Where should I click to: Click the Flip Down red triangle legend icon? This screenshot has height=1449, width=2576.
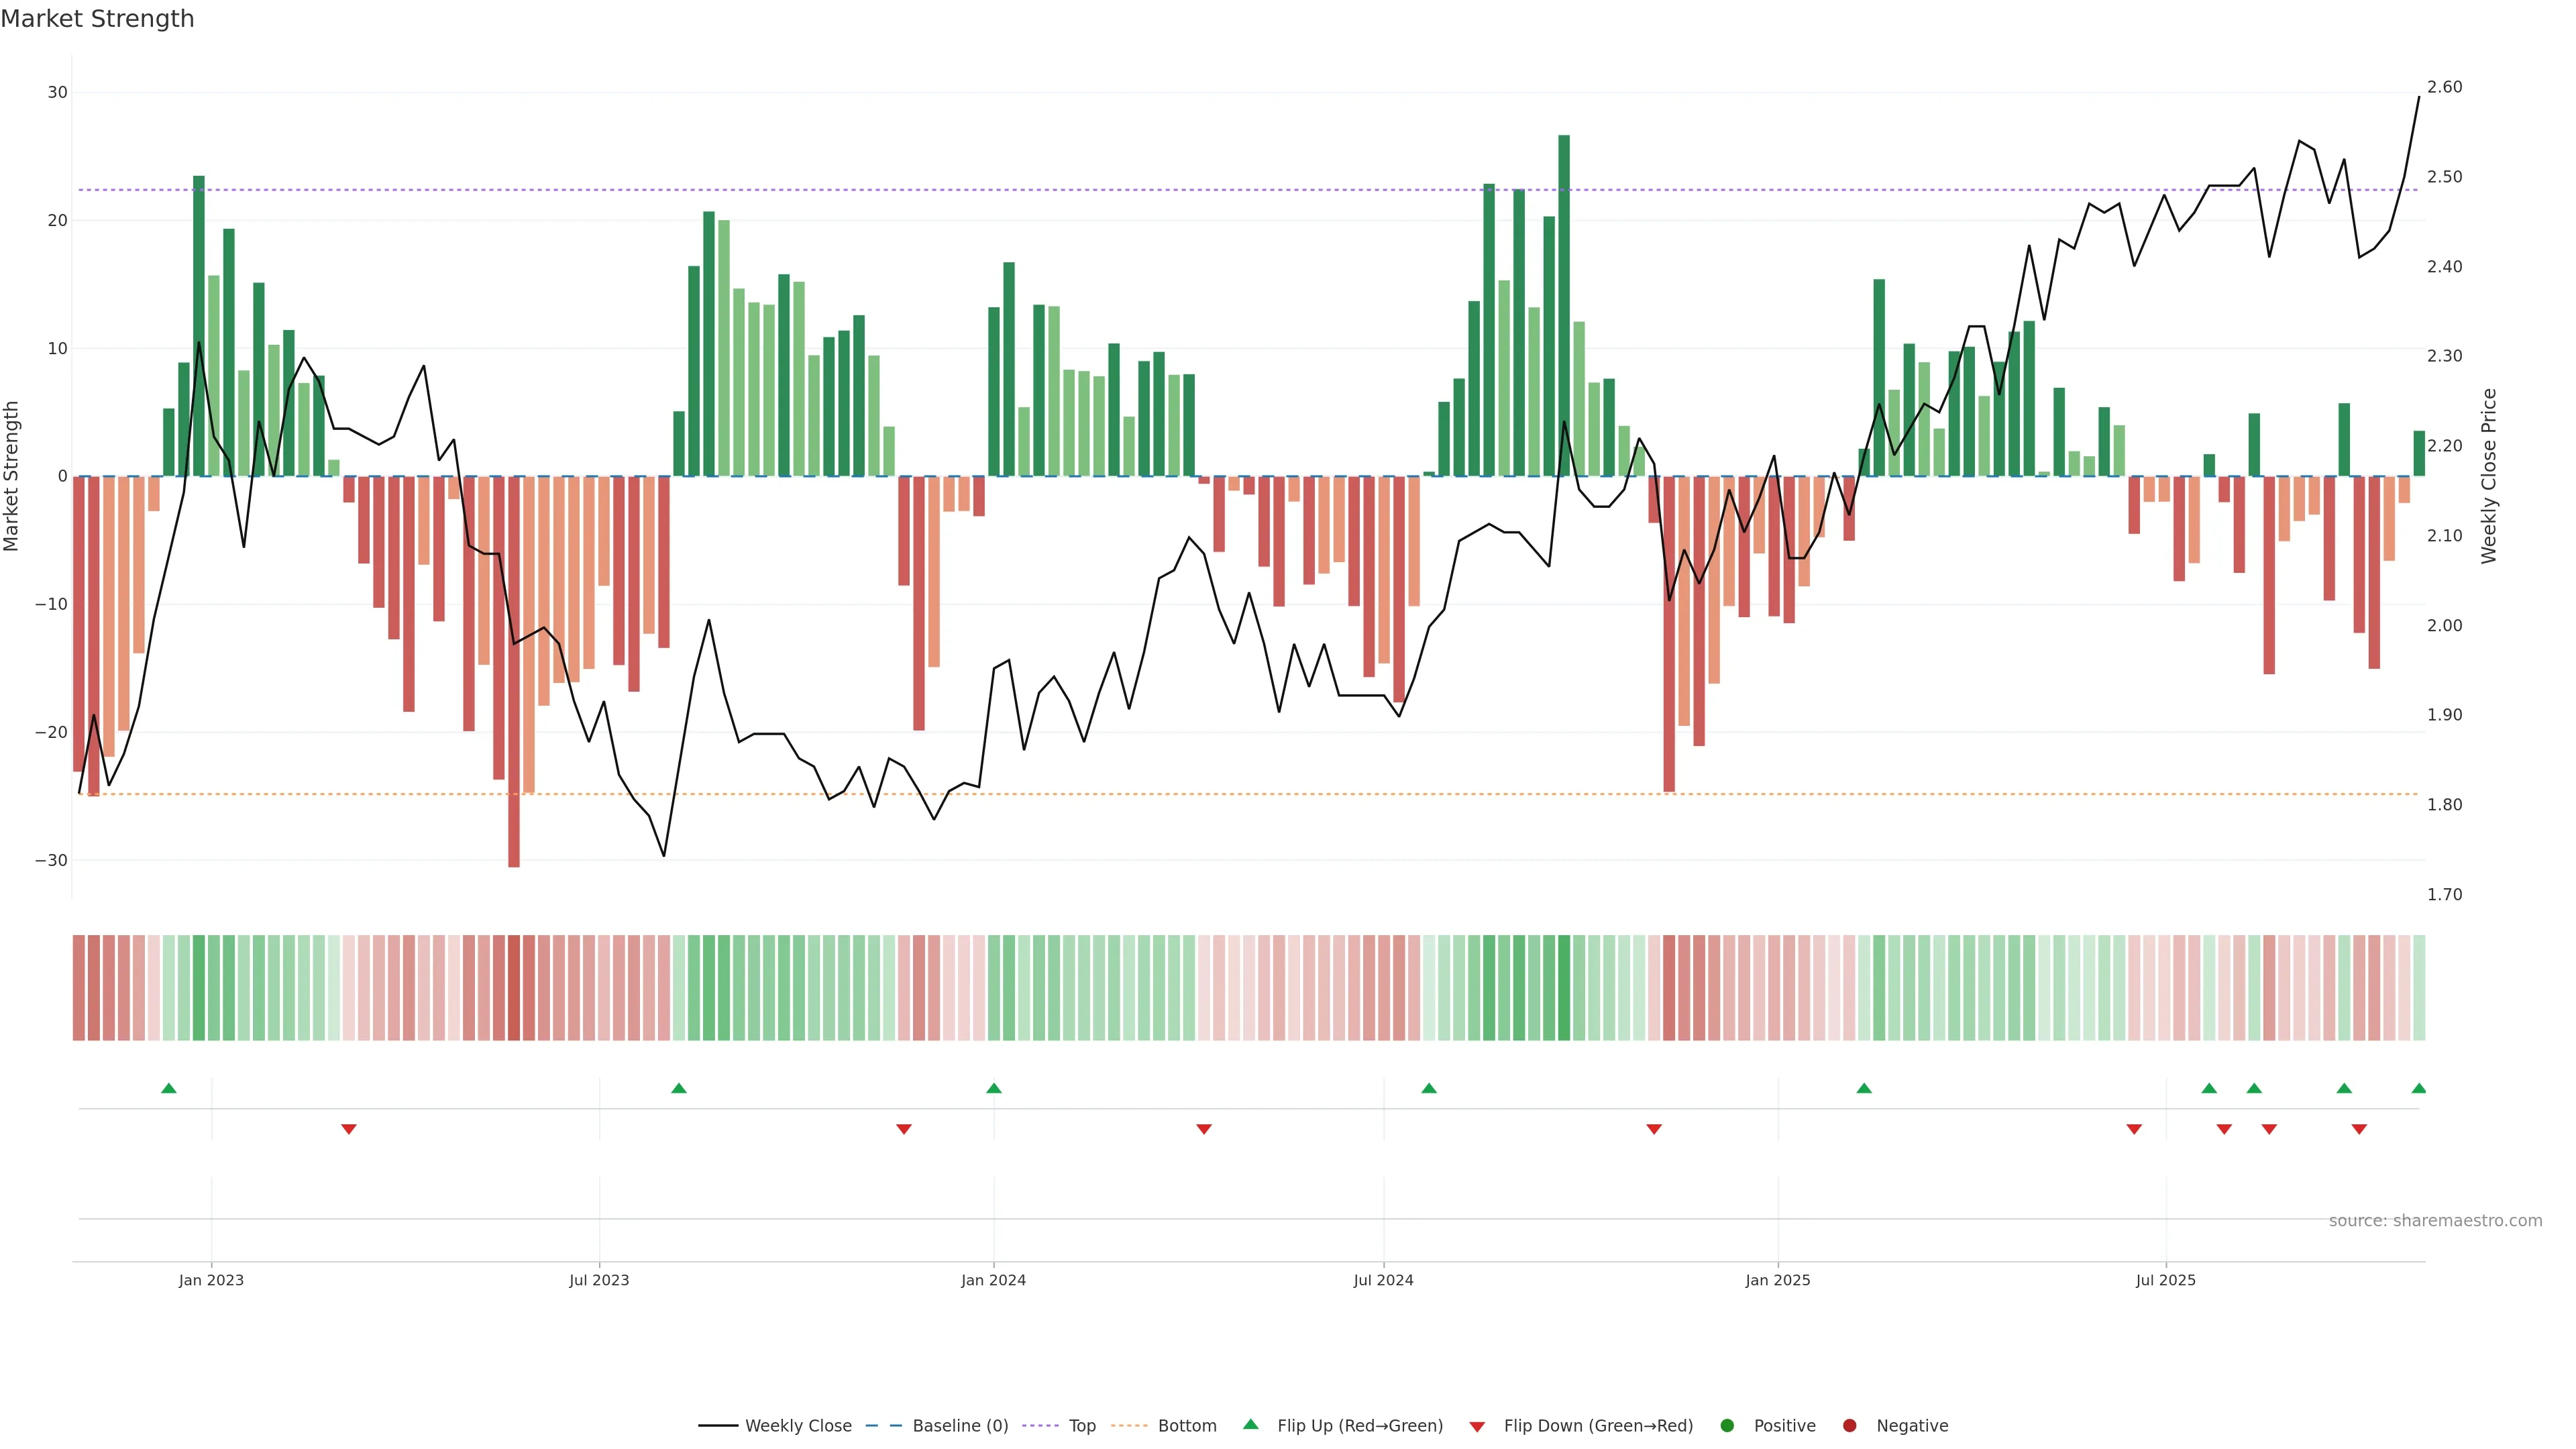(x=1477, y=1427)
